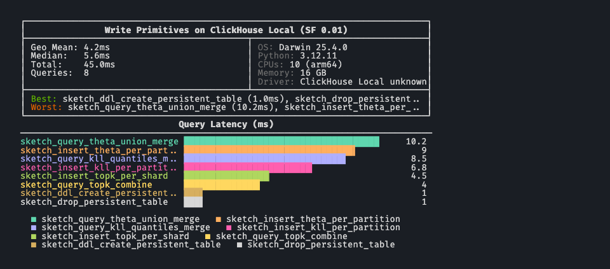
Task: Click the green sketch_query_theta_union_merge legend swatch
Action: (34, 219)
